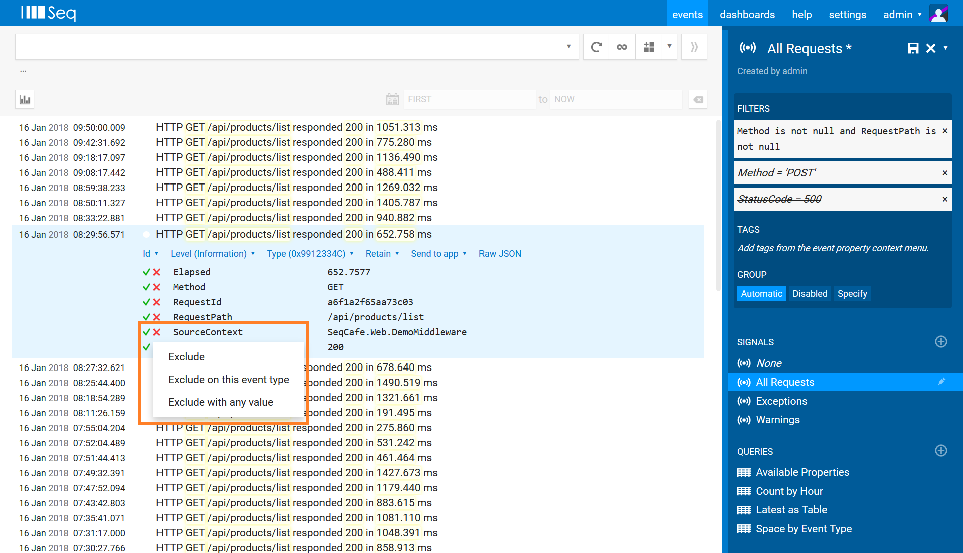The height and width of the screenshot is (553, 963).
Task: Click green check next to Method
Action: (x=146, y=287)
